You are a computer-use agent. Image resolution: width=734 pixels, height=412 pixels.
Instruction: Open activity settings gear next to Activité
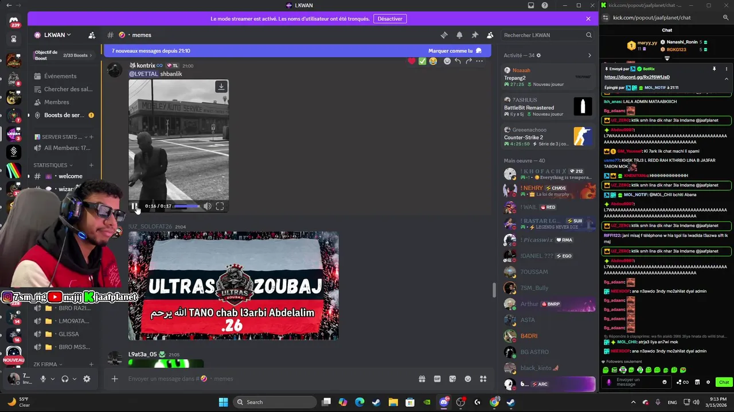click(538, 56)
